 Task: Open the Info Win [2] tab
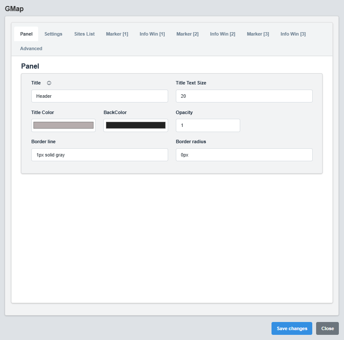click(222, 34)
